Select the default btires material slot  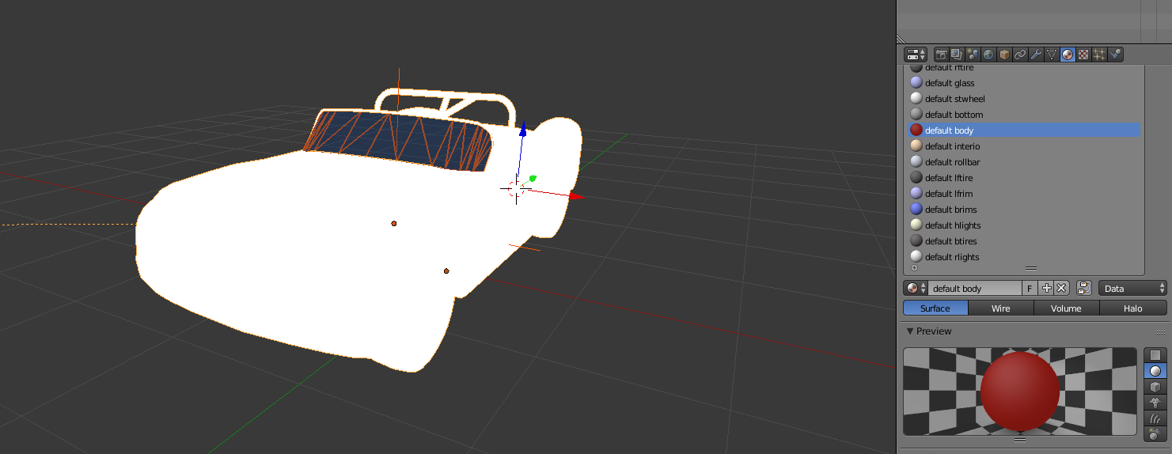pos(1024,241)
